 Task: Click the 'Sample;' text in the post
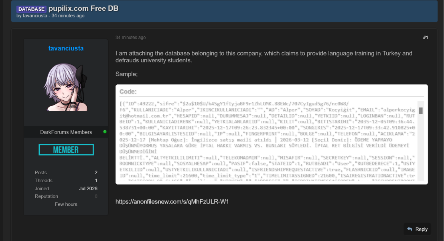pos(127,74)
